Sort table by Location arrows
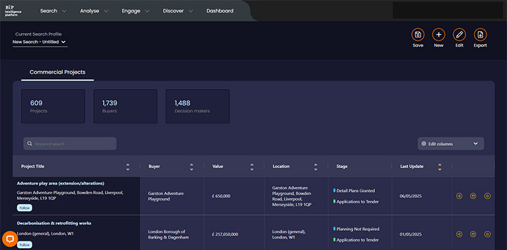507x250 pixels. click(316, 167)
